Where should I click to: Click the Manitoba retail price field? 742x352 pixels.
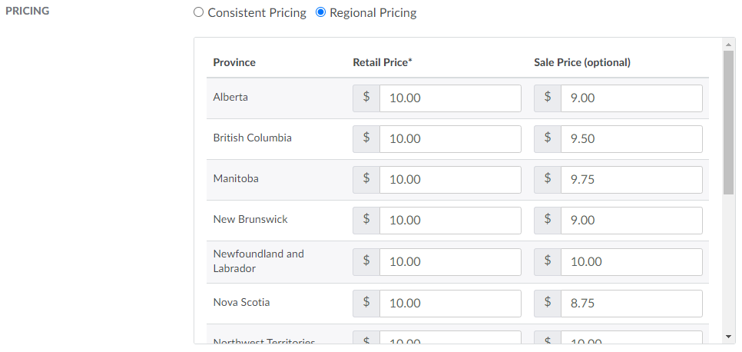(450, 180)
